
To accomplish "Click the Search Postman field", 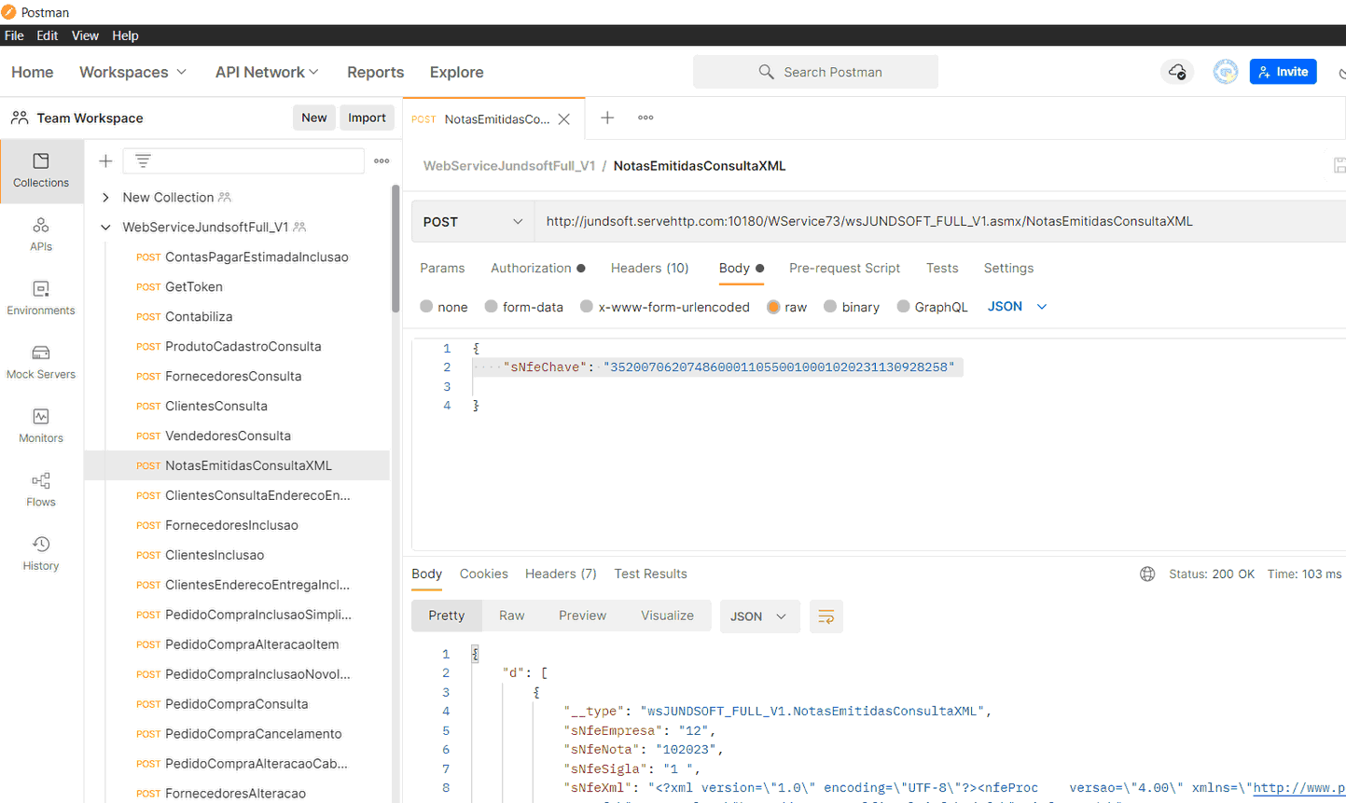I will coord(815,72).
